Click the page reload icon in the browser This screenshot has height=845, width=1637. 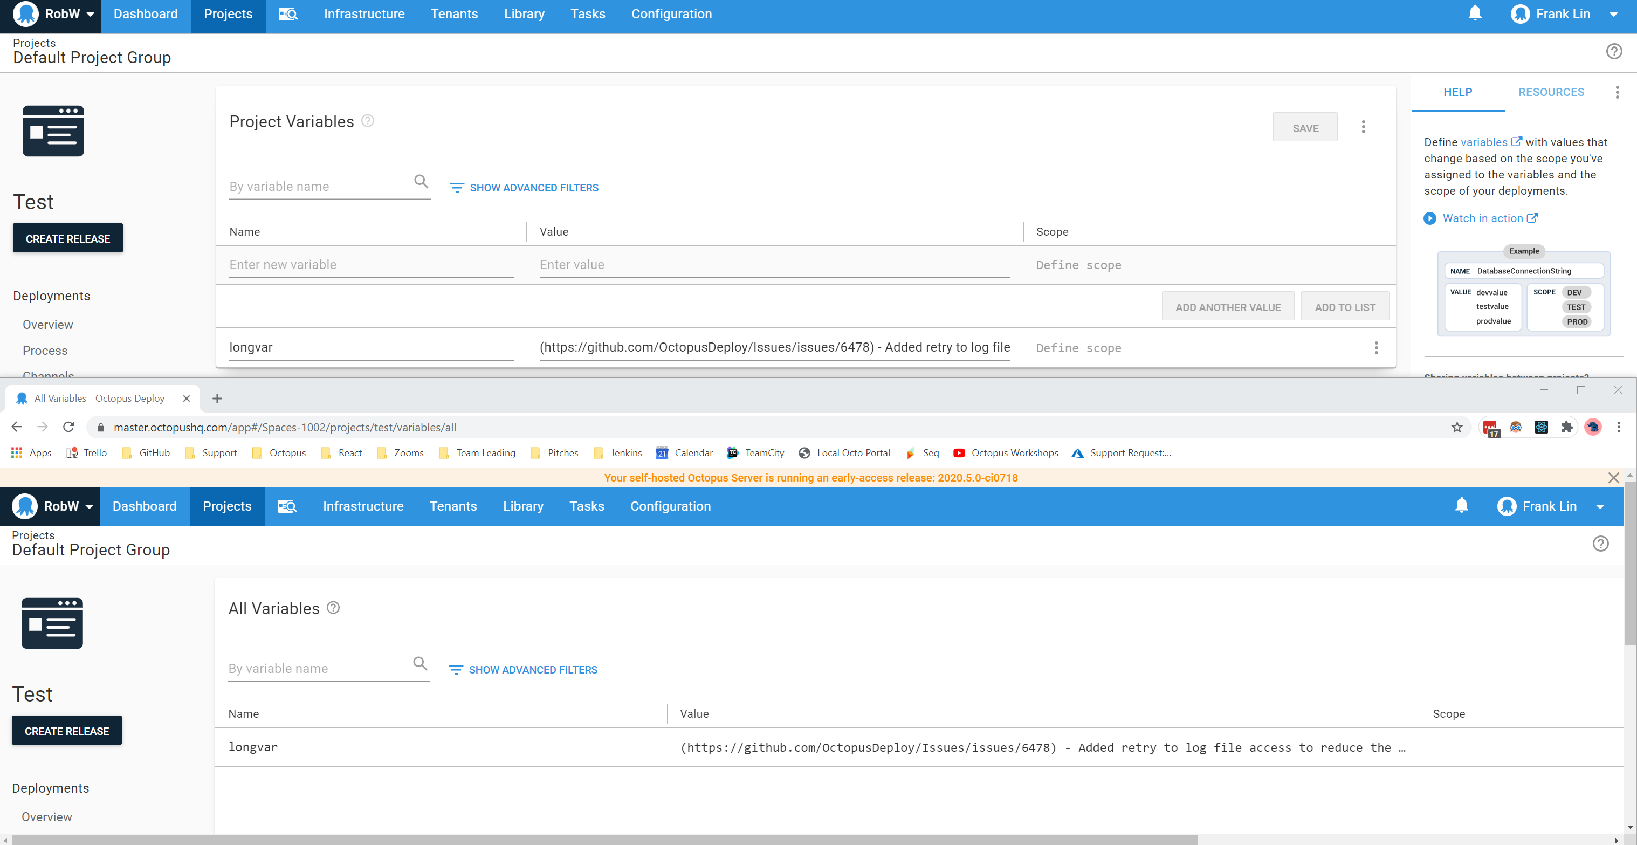tap(68, 427)
